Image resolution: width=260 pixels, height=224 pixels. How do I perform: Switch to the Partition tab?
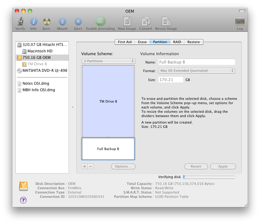(x=160, y=42)
